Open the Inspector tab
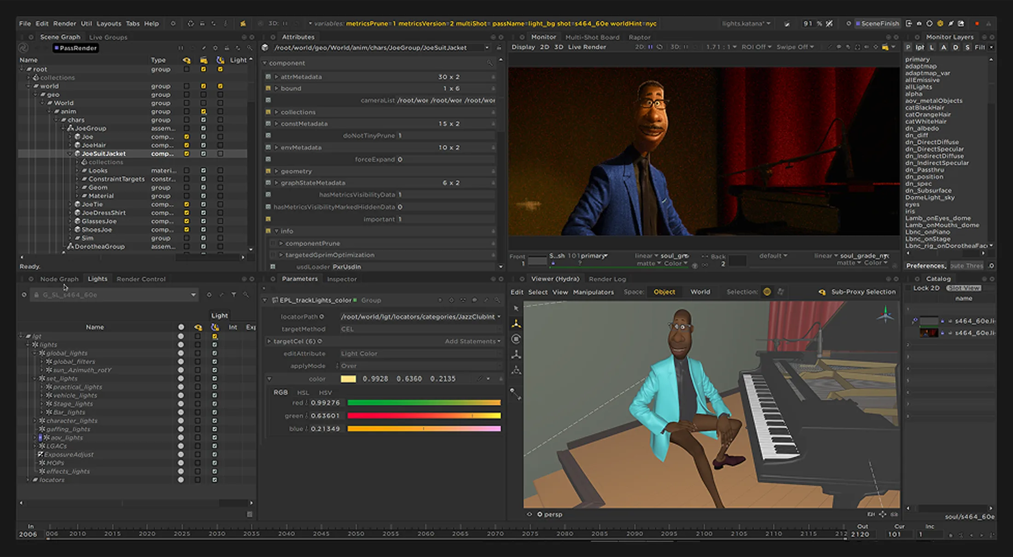This screenshot has height=557, width=1013. (342, 279)
